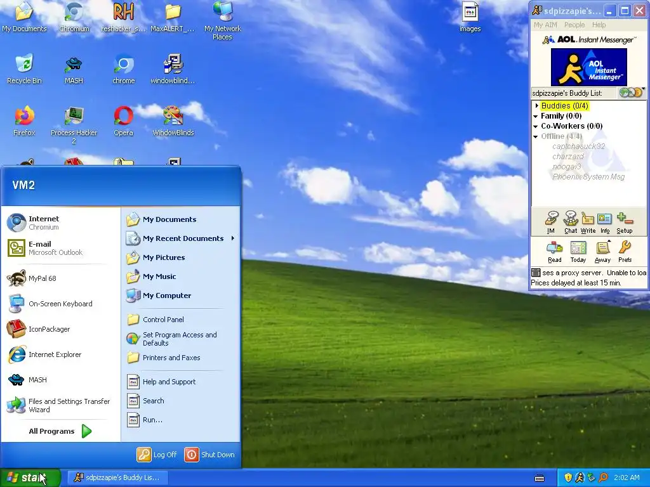Open the IM button in AIM
The image size is (650, 487).
click(551, 223)
